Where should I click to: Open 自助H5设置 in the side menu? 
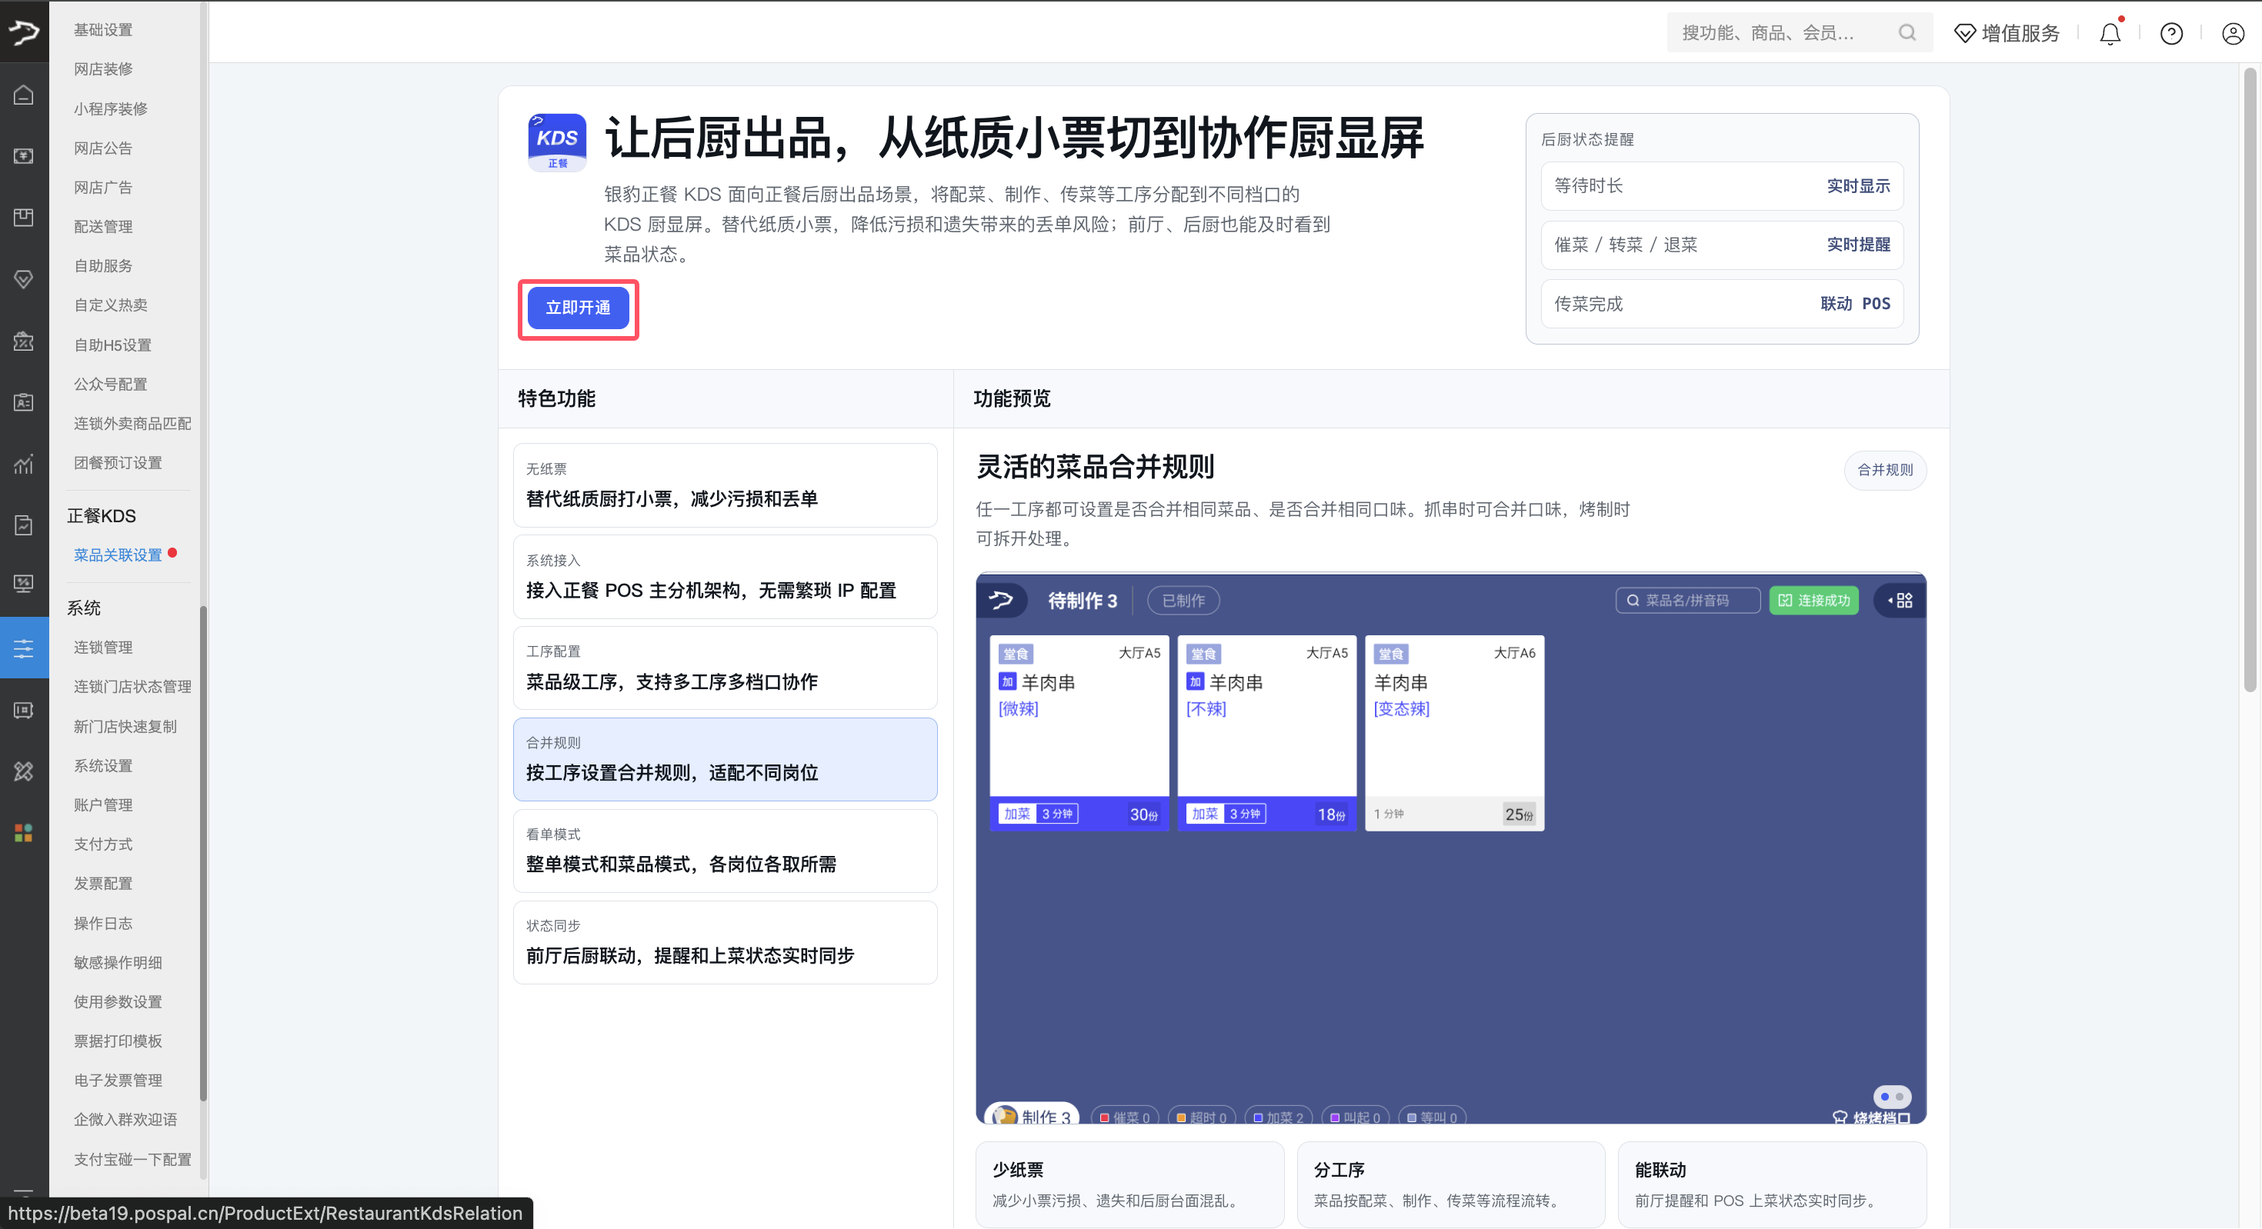112,345
